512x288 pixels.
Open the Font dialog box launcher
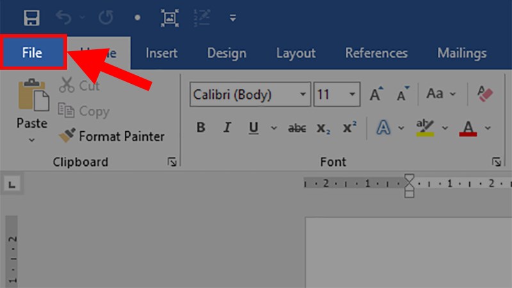point(496,162)
